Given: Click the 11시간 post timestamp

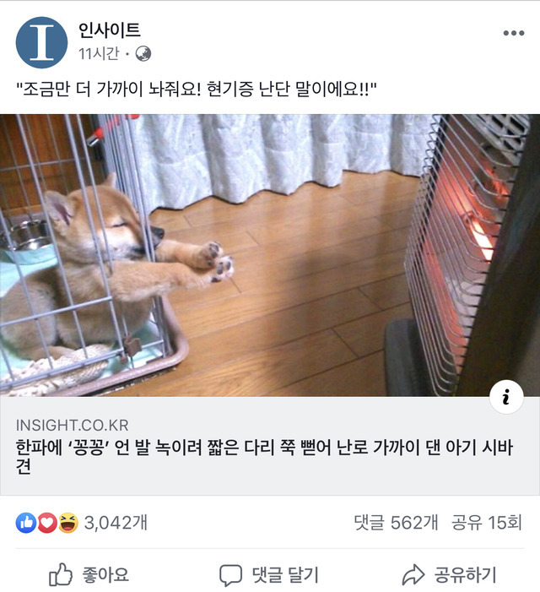Looking at the screenshot, I should (99, 53).
